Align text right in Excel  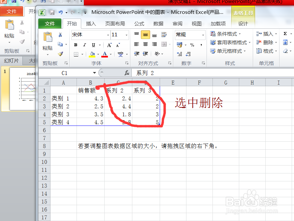154,44
